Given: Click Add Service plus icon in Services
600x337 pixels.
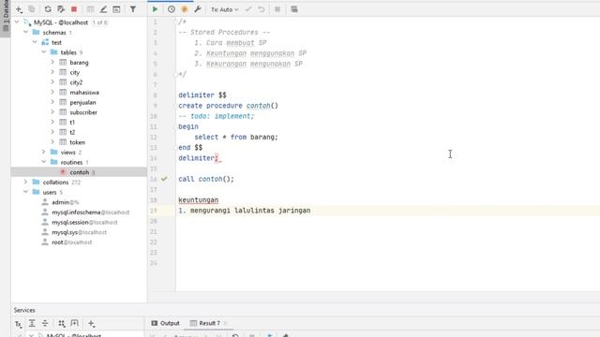Looking at the screenshot, I should point(92,324).
